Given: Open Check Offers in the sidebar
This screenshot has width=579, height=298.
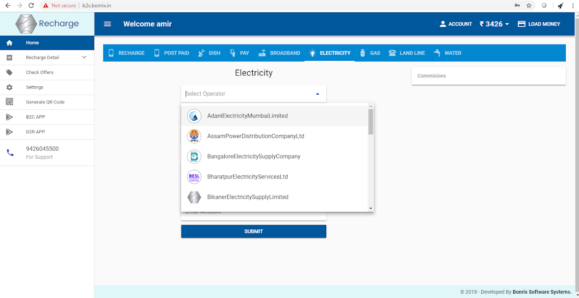Looking at the screenshot, I should click(x=40, y=72).
